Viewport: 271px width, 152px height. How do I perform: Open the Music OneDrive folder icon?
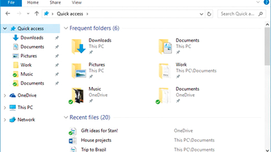point(78,95)
